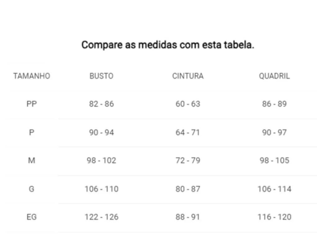Select the P size row label
317x249 pixels.
[32, 133]
